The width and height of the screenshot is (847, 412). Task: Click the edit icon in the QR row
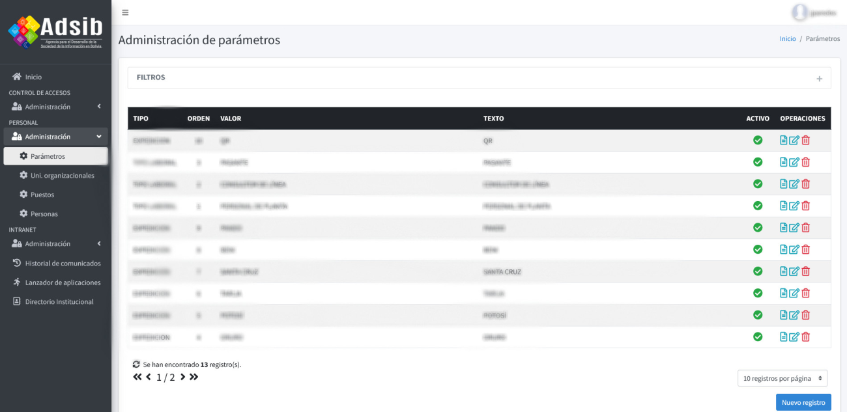(794, 140)
